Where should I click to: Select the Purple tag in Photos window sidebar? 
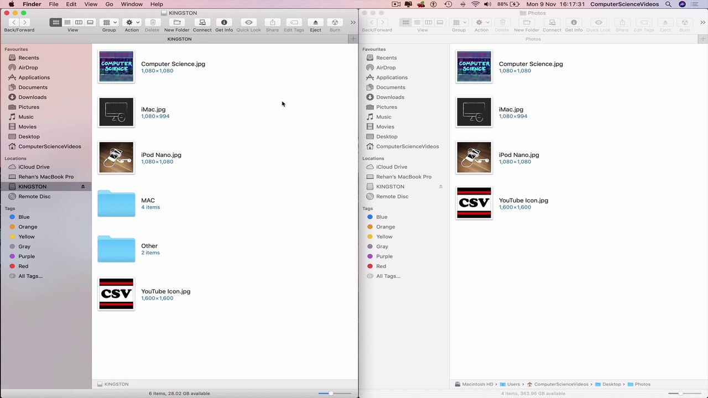[384, 256]
